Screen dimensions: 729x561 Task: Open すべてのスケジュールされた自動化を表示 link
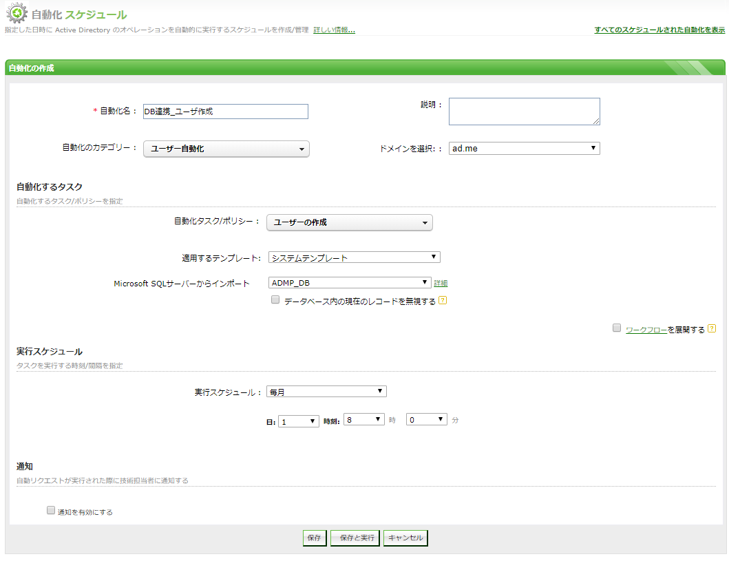(x=659, y=30)
